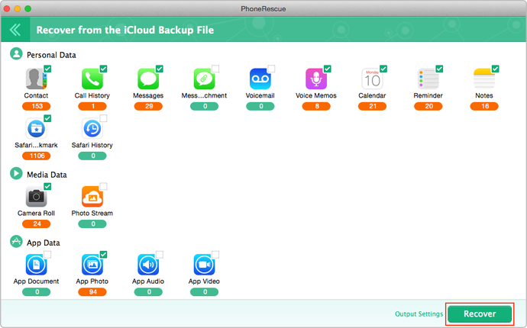Select the Safari History clock icon
The height and width of the screenshot is (328, 527).
(x=92, y=128)
